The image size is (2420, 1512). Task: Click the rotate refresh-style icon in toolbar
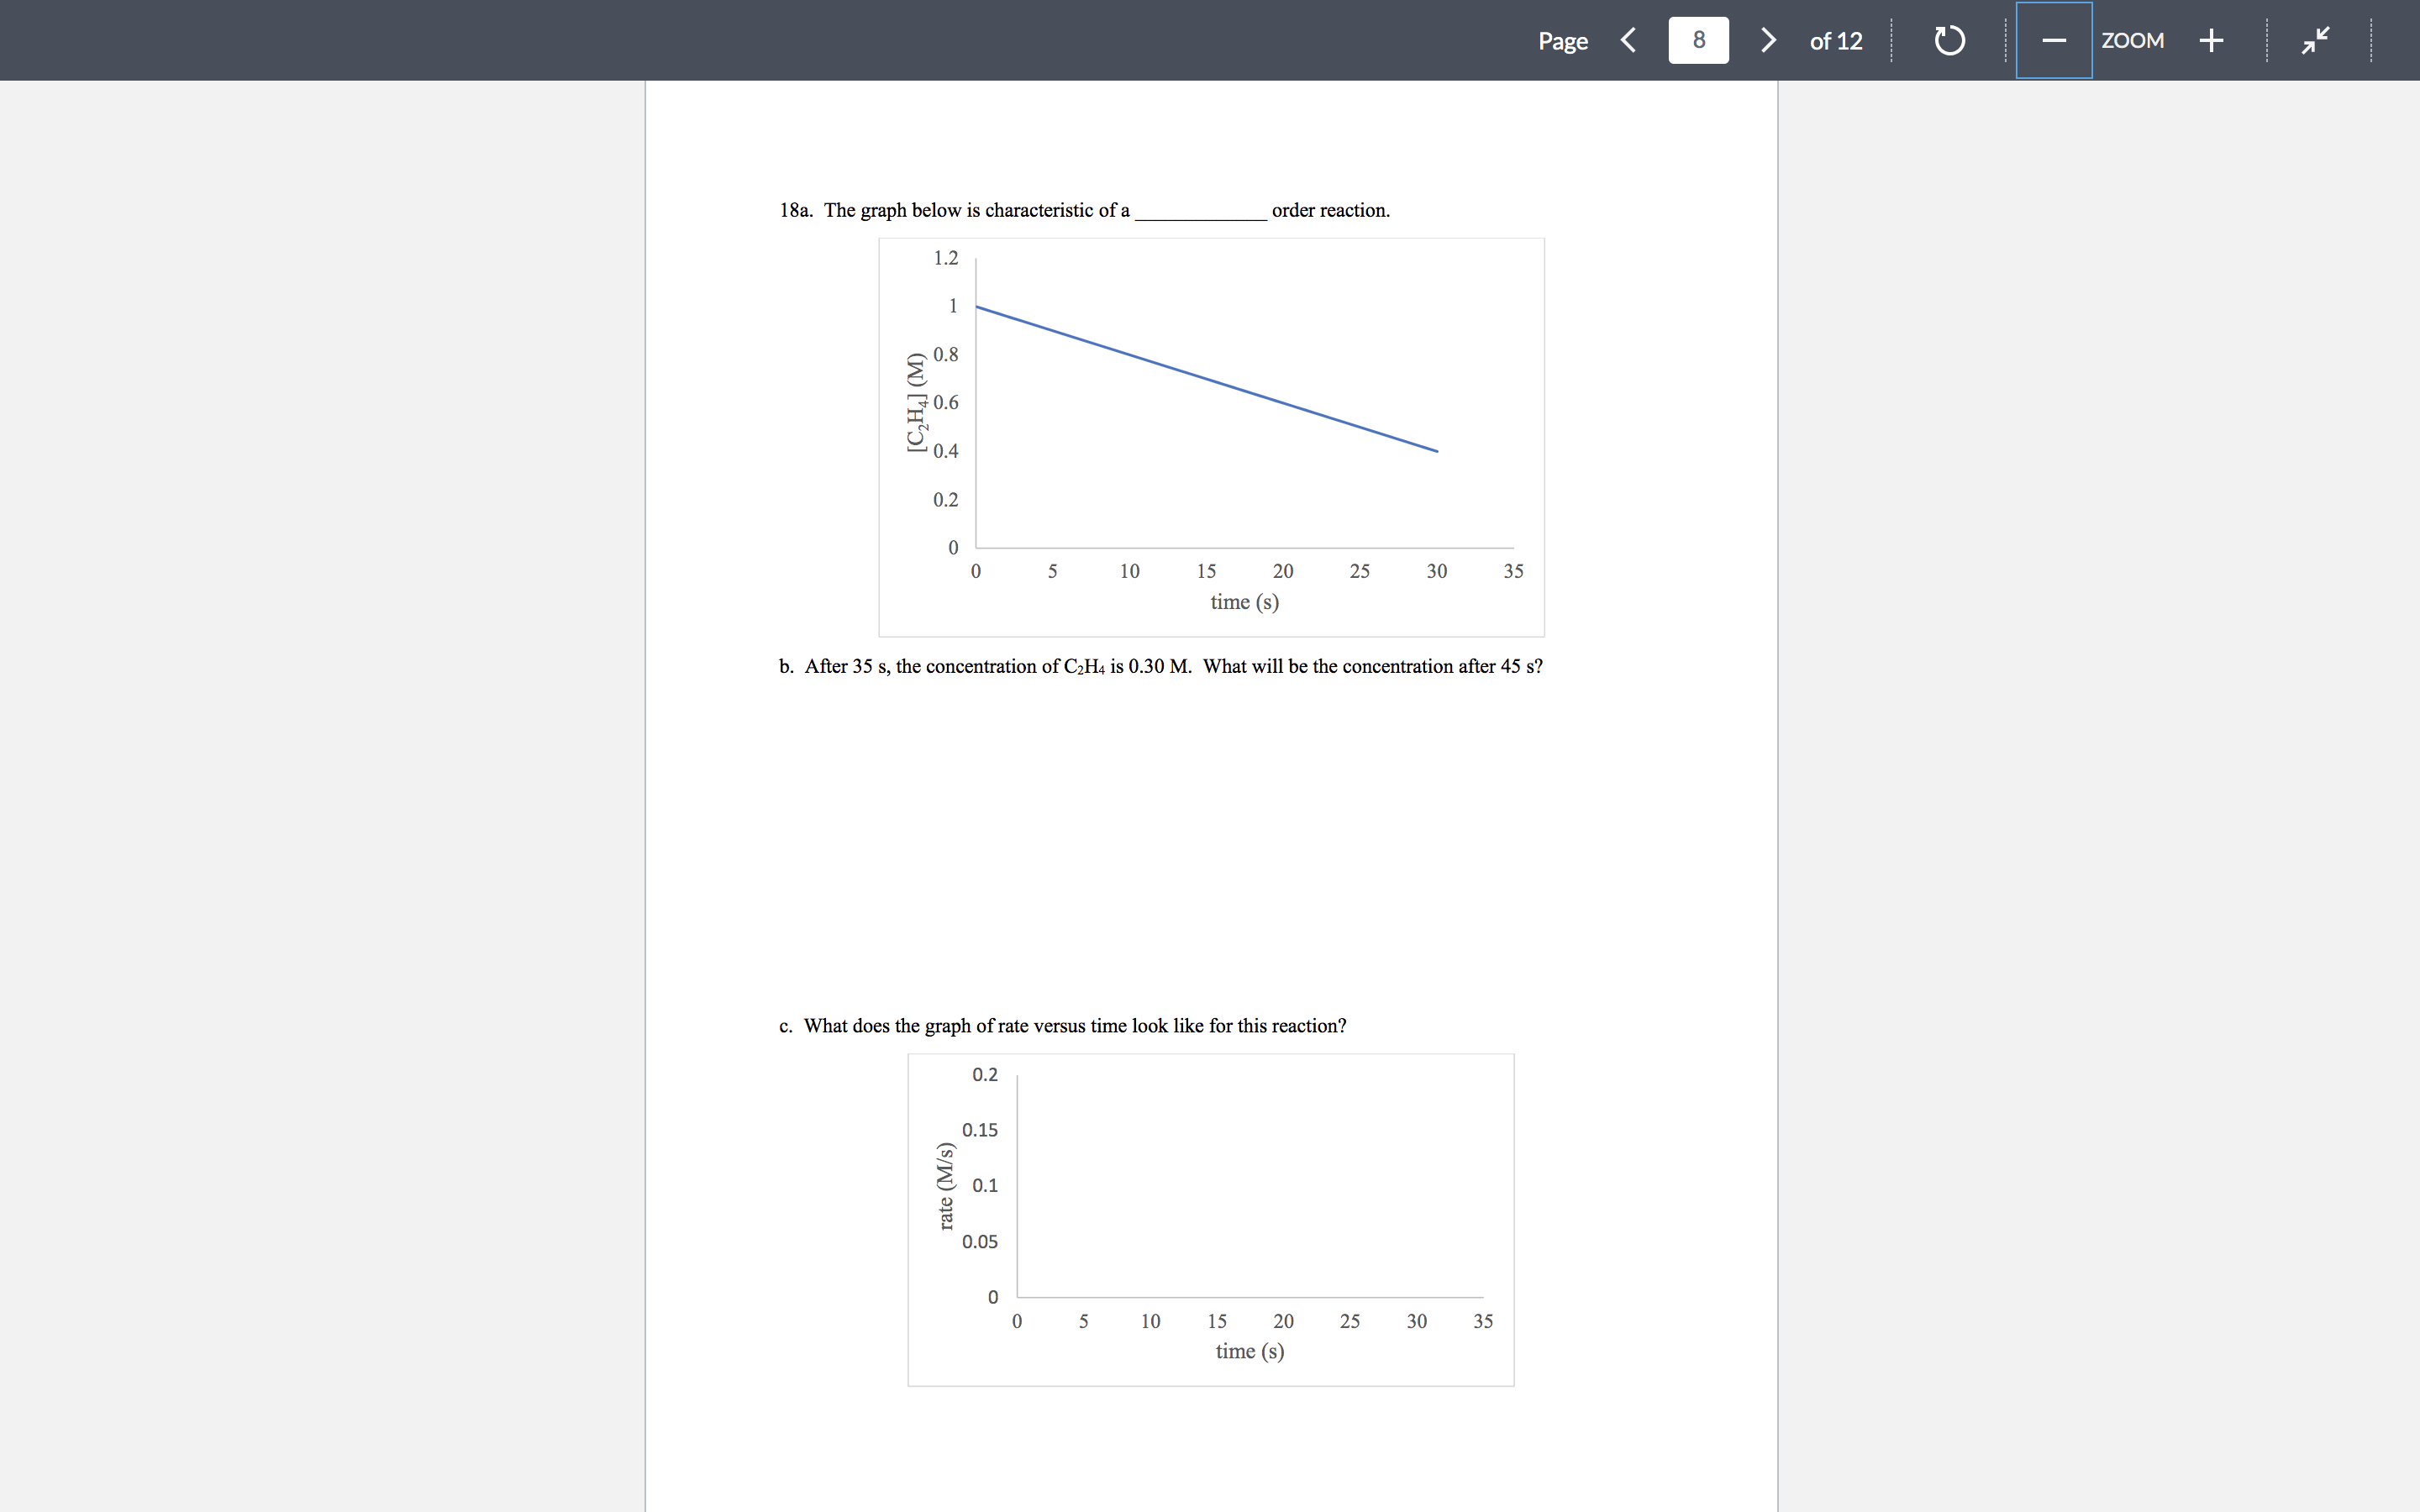[1948, 40]
